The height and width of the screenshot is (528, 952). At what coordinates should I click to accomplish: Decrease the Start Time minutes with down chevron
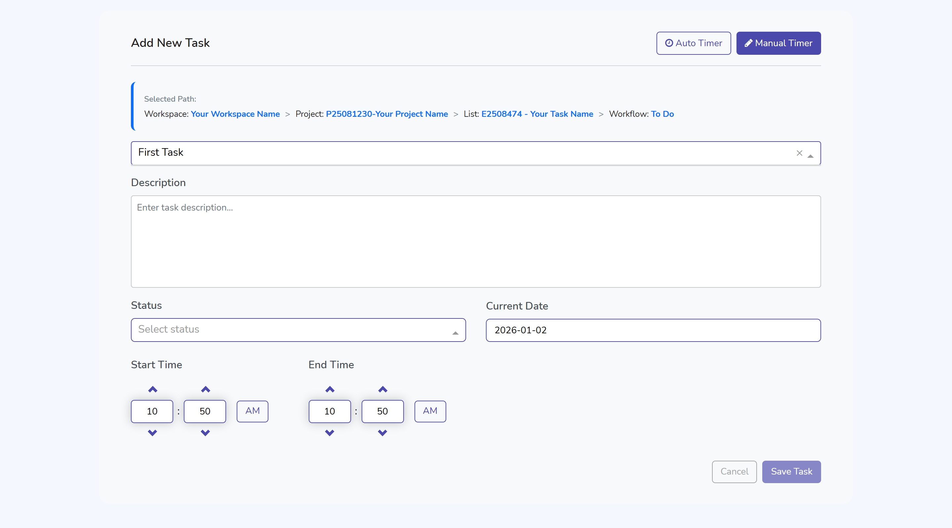(x=205, y=432)
